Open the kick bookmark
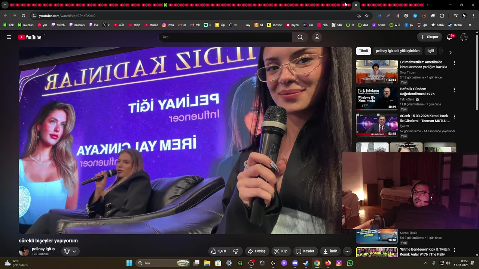Image resolution: width=479 pixels, height=269 pixels. pos(8,25)
